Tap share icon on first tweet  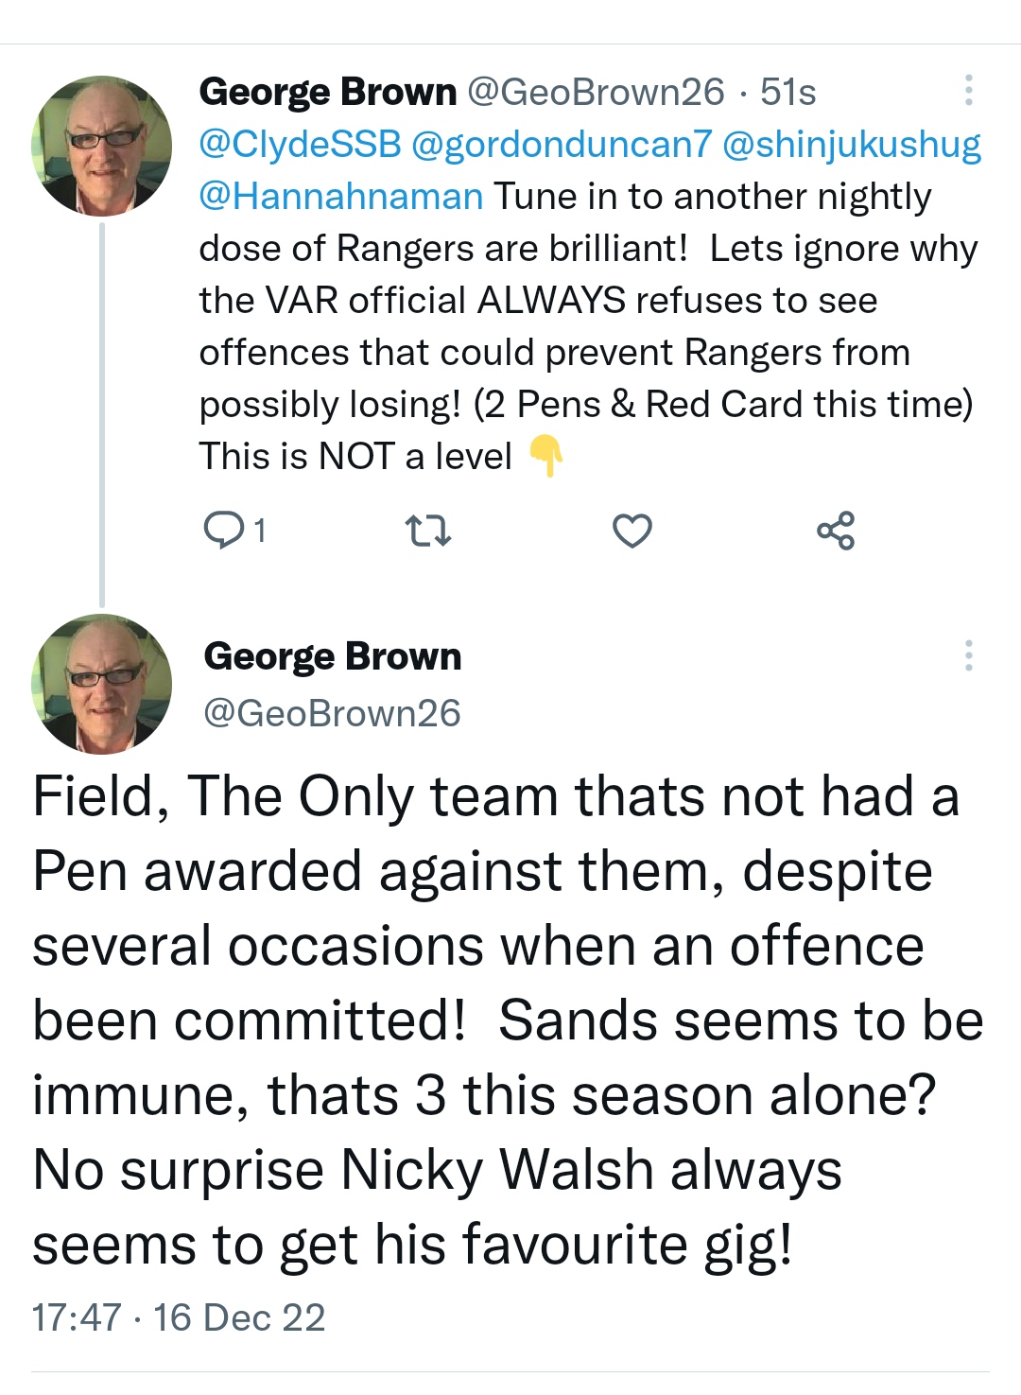click(x=836, y=531)
